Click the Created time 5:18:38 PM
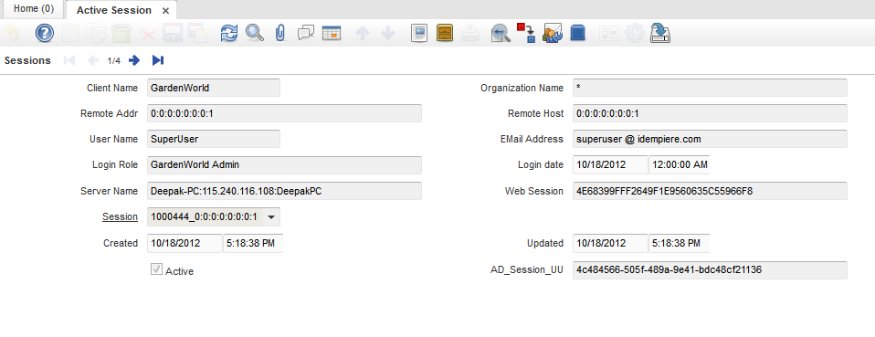 (253, 243)
